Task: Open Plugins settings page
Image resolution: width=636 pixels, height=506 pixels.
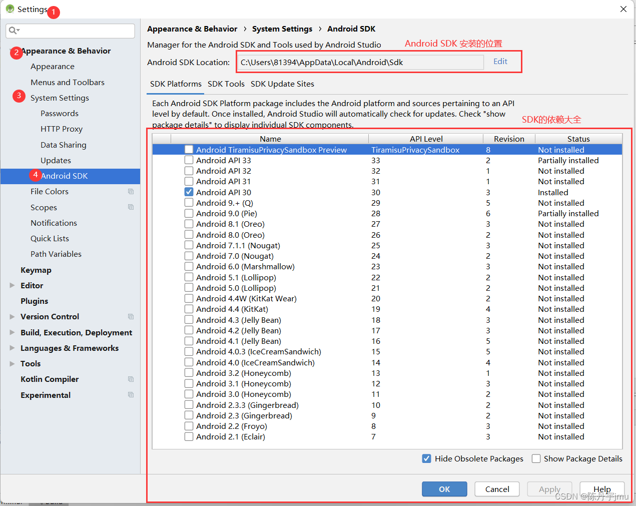Action: [35, 301]
